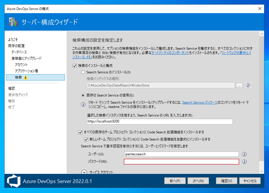
Task: Toggle install Code Search on existing collections
Action: 80,132
